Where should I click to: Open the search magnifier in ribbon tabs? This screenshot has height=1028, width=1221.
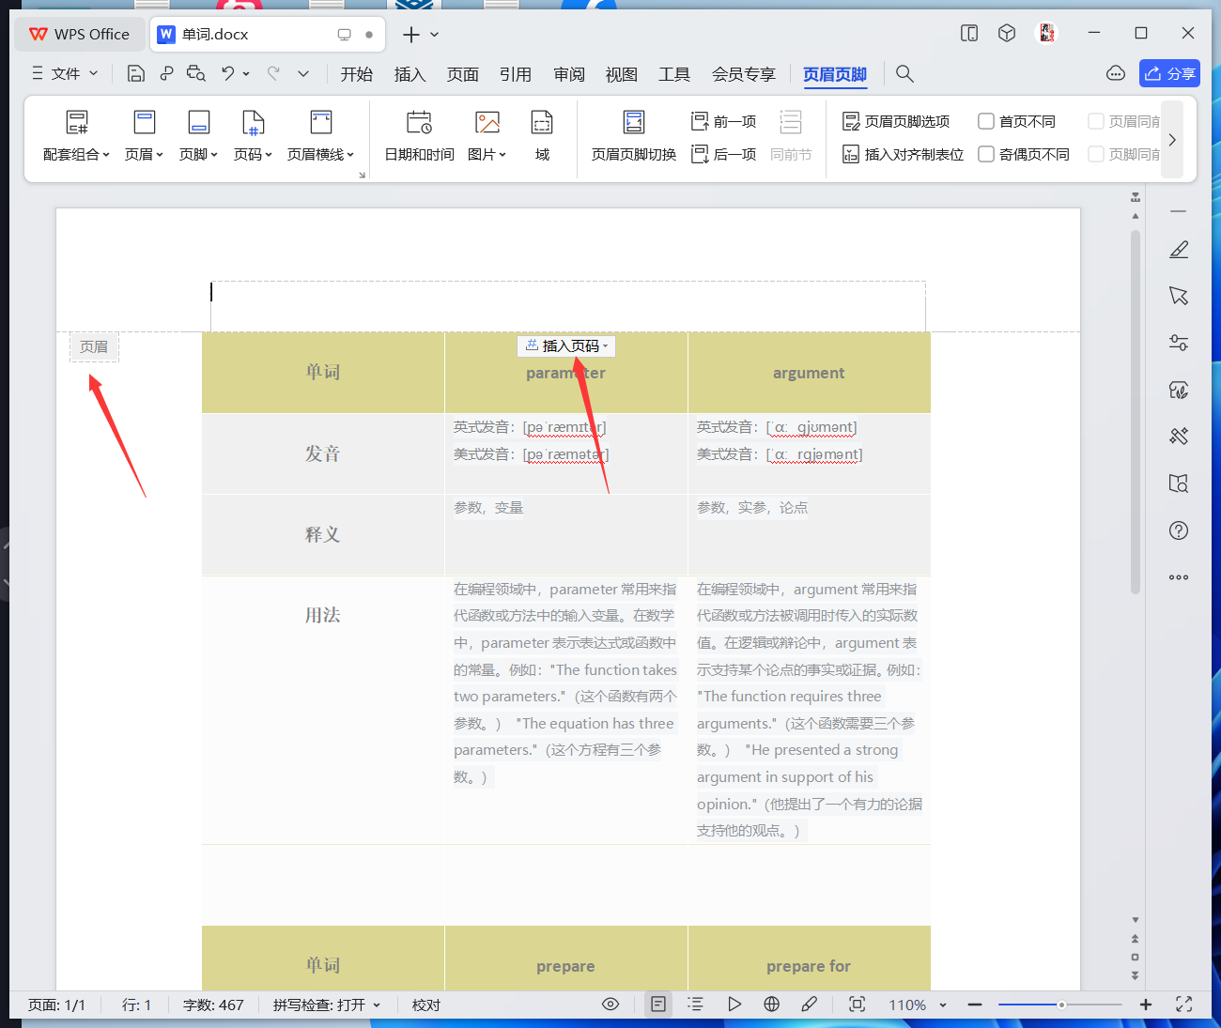tap(904, 73)
